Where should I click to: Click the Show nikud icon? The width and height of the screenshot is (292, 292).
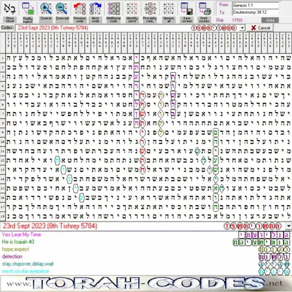click(10, 9)
